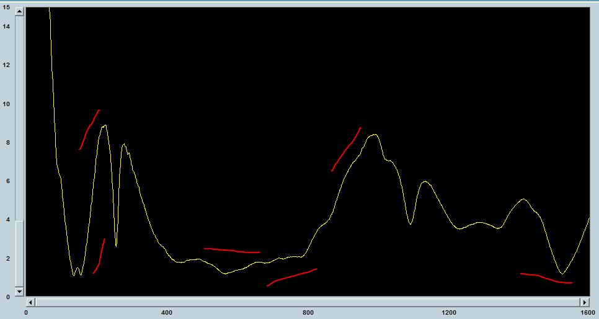This screenshot has height=319, width=599.
Task: Select the long flat red segment near 2.5
Action: tap(232, 250)
